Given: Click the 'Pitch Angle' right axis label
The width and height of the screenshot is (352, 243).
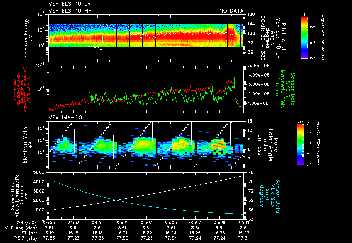Looking at the screenshot, I should tap(283, 38).
